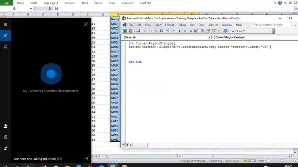Click the Redo icon in VBA toolbar
The image size is (298, 167).
173,31
